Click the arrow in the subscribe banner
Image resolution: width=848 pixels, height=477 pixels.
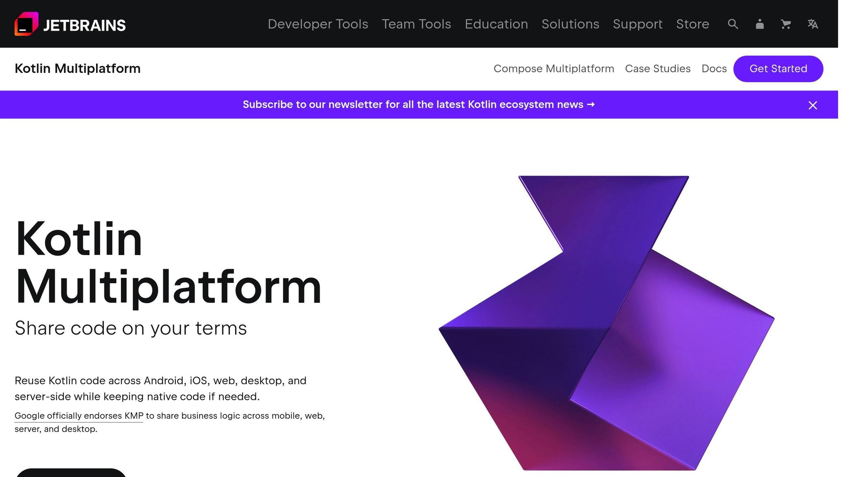[x=591, y=105]
